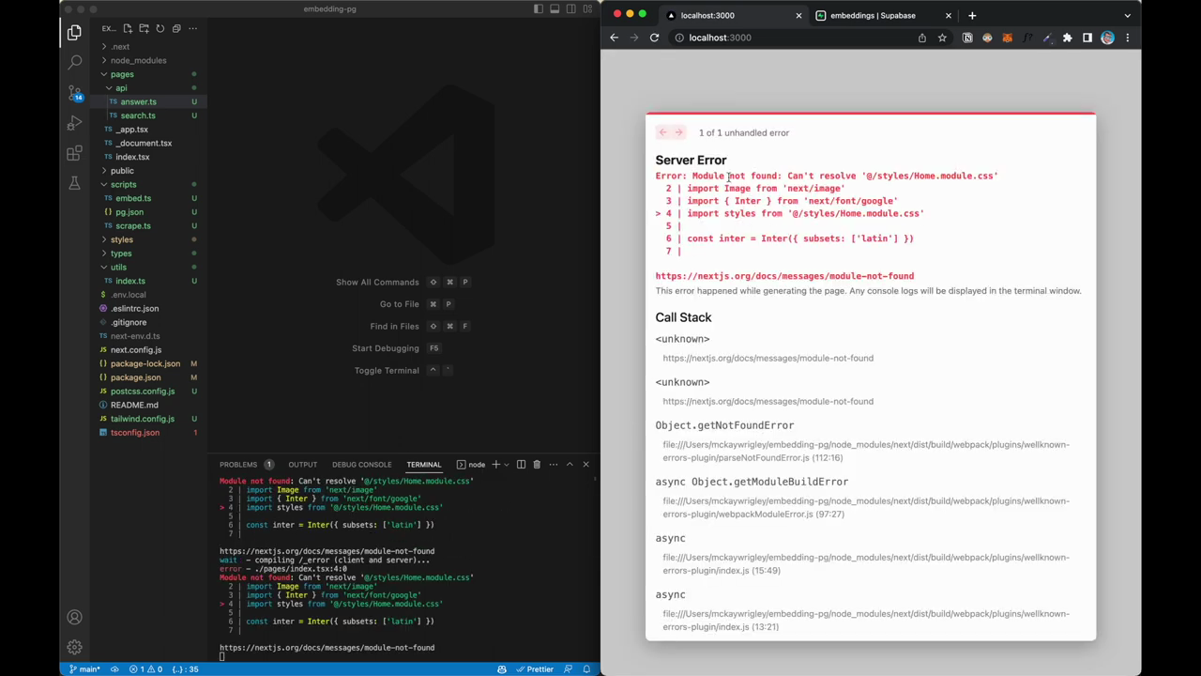This screenshot has width=1201, height=676.
Task: Open the Search view in VS Code activity bar
Action: pos(74,63)
